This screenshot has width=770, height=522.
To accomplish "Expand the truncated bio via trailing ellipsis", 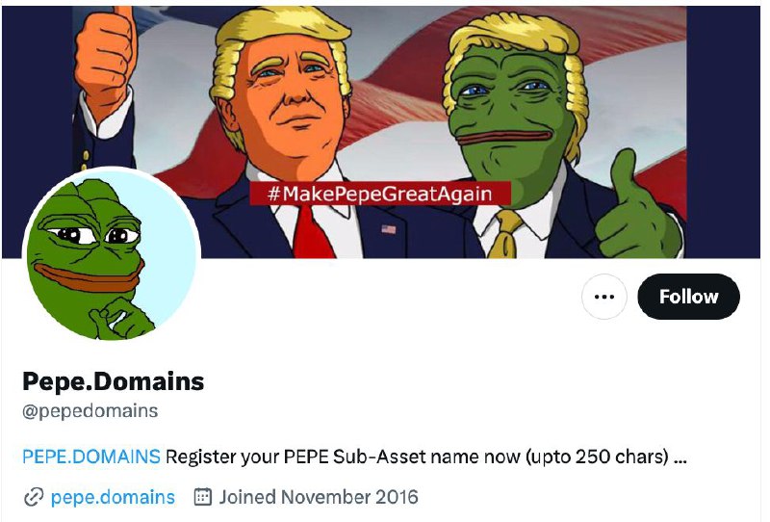I will coord(680,457).
